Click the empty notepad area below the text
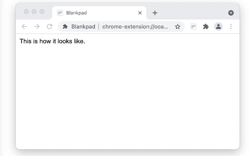This screenshot has height=156, width=251. [127, 97]
